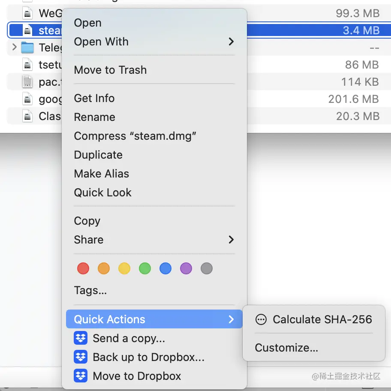The image size is (391, 391).
Task: Click Dropbox icon beside Send a copy
Action: click(81, 338)
